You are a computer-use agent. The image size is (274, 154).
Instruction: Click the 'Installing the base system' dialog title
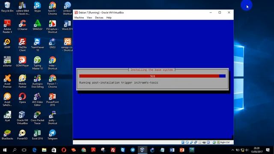point(152,70)
